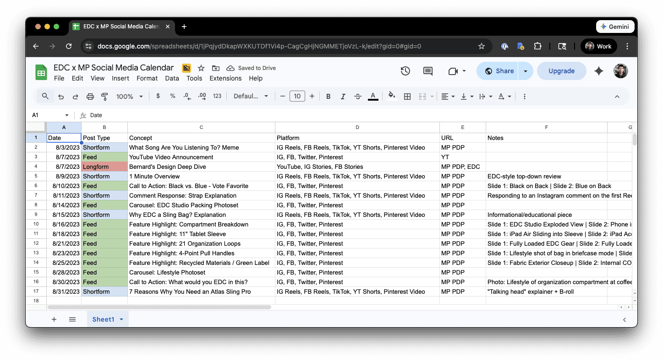Click the Share button
Image resolution: width=663 pixels, height=361 pixels.
pos(499,71)
